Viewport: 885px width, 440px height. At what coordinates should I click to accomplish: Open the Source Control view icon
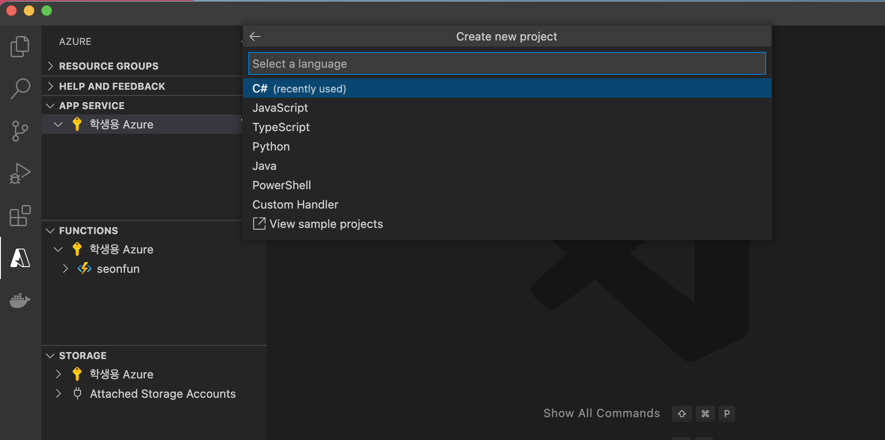20,131
